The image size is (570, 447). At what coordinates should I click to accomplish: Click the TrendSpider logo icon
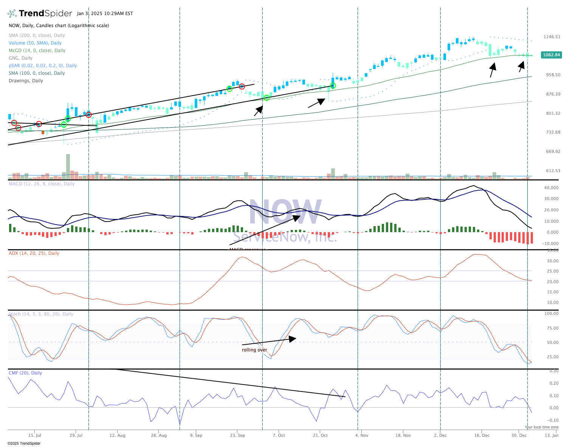(x=12, y=14)
